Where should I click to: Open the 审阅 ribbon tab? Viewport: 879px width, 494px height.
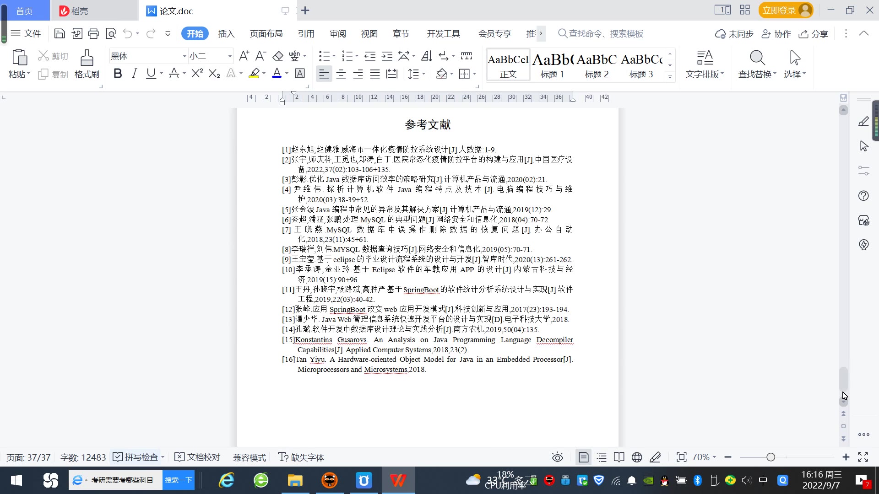coord(338,33)
